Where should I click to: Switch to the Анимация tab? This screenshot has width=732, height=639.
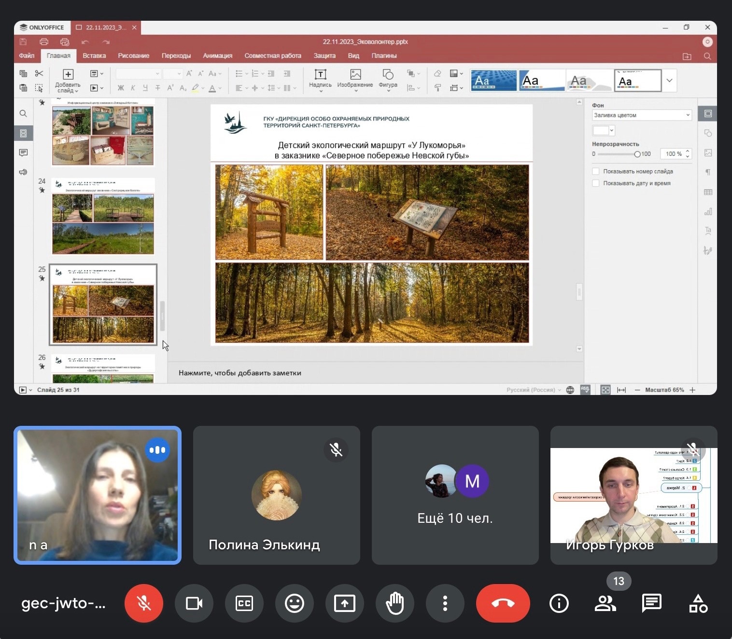point(218,56)
